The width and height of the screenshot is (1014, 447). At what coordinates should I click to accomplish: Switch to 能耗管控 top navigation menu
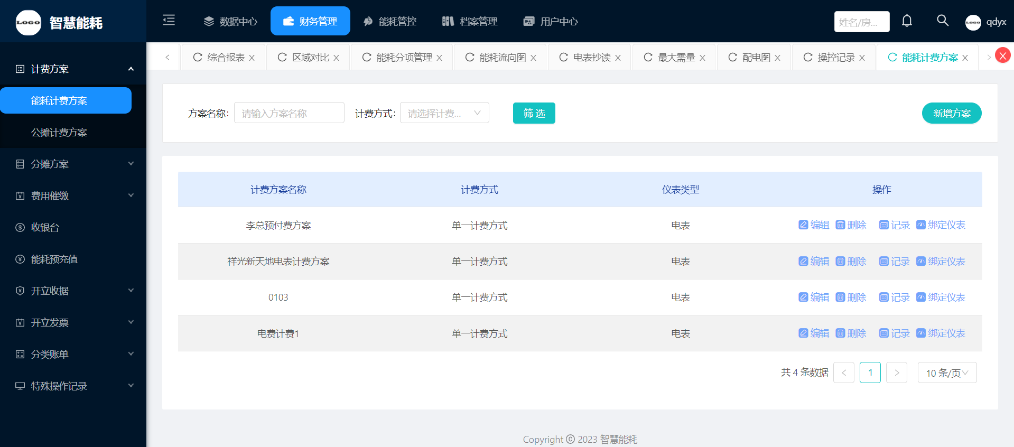click(390, 22)
